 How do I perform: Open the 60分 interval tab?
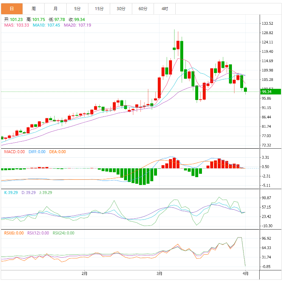point(143,9)
